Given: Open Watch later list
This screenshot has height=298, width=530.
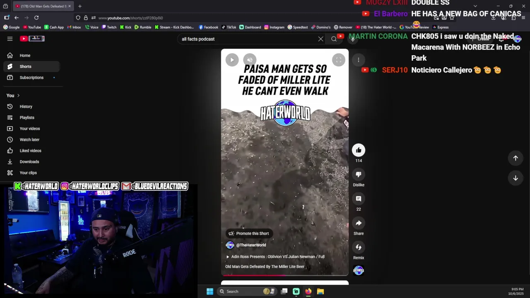Looking at the screenshot, I should [31, 139].
